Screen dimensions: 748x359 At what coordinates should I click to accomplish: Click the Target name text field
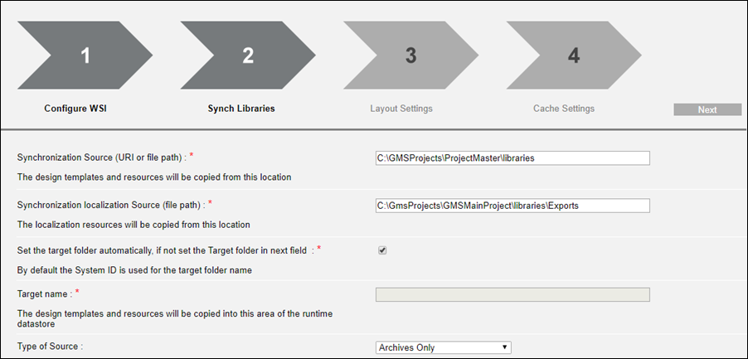pos(512,294)
